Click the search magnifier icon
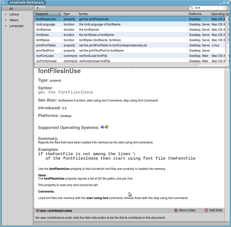 pos(192,8)
